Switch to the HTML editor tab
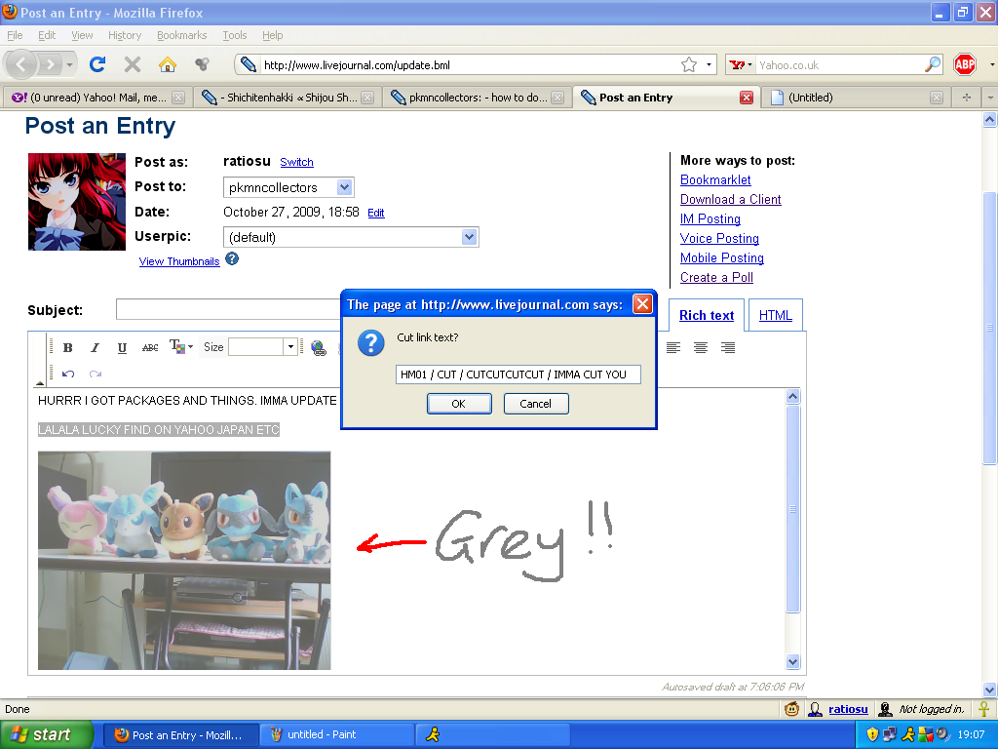The height and width of the screenshot is (749, 998). [x=775, y=315]
